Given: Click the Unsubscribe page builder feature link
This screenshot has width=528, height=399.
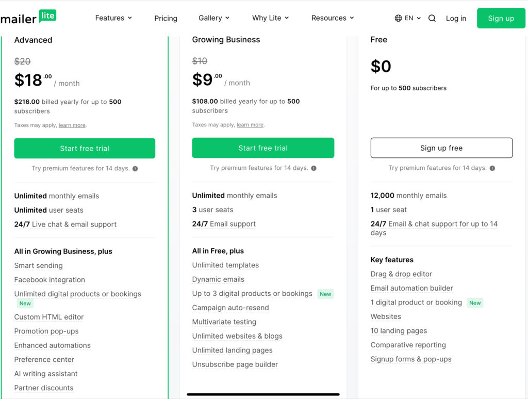Looking at the screenshot, I should pyautogui.click(x=235, y=364).
